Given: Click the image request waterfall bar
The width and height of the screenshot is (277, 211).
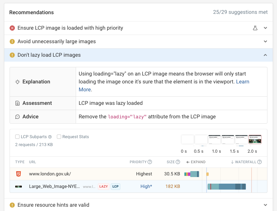Looking at the screenshot, I should pyautogui.click(x=226, y=187).
